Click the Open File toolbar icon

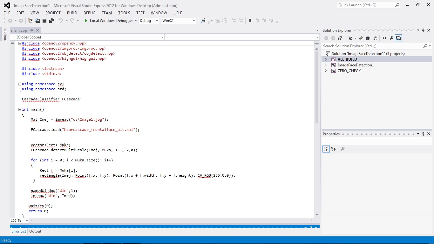click(37, 21)
